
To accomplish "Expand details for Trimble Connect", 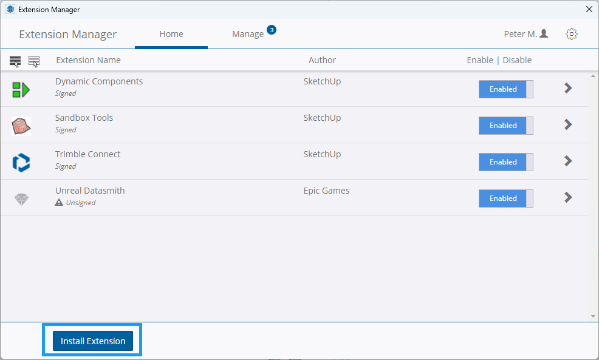I will 567,161.
